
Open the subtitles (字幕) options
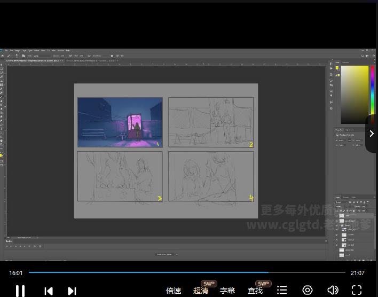click(227, 291)
